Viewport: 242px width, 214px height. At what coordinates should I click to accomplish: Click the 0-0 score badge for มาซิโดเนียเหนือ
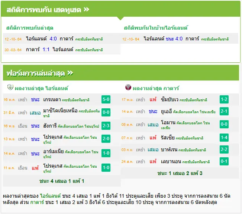coord(106,112)
